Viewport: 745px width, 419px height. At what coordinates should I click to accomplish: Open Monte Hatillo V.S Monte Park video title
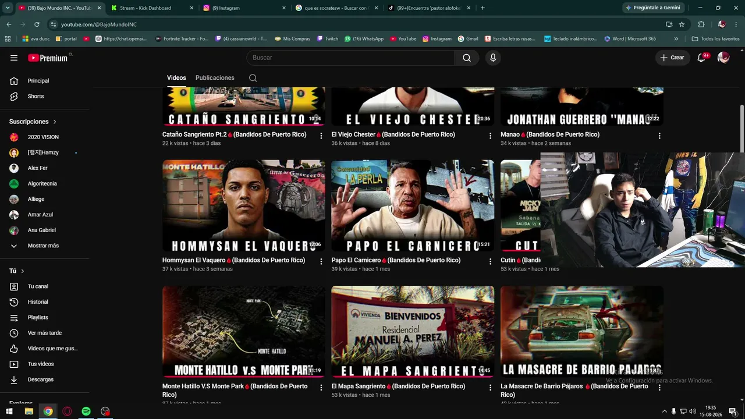pos(235,390)
